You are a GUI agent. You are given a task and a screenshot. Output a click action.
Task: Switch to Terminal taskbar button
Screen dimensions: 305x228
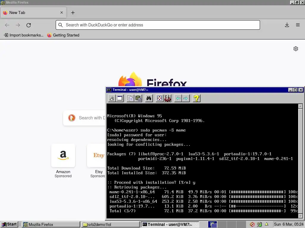(170, 224)
